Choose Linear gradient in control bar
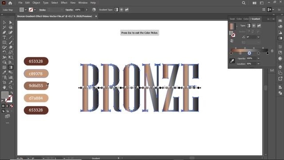This screenshot has width=284, height=160. (116, 10)
